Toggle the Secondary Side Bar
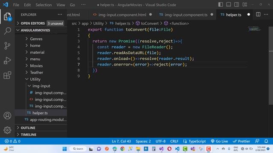This screenshot has height=153, width=273. [236, 5]
